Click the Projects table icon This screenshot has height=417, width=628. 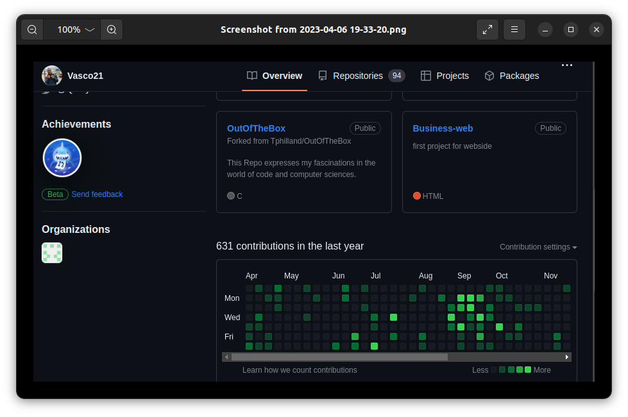(426, 76)
